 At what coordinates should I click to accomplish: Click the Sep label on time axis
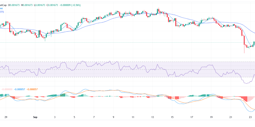point(35,117)
